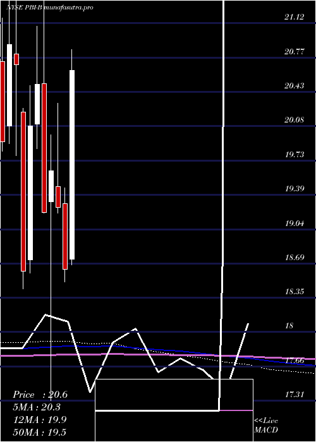Click the NYSE PBI-B munafasutra.pro title

pyautogui.click(x=50, y=8)
